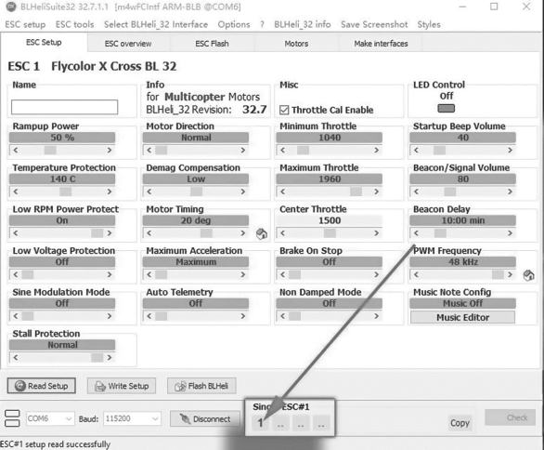Screen dimensions: 544x450
Task: Click the Maximum Throttle slider thumb
Action: (x=356, y=192)
